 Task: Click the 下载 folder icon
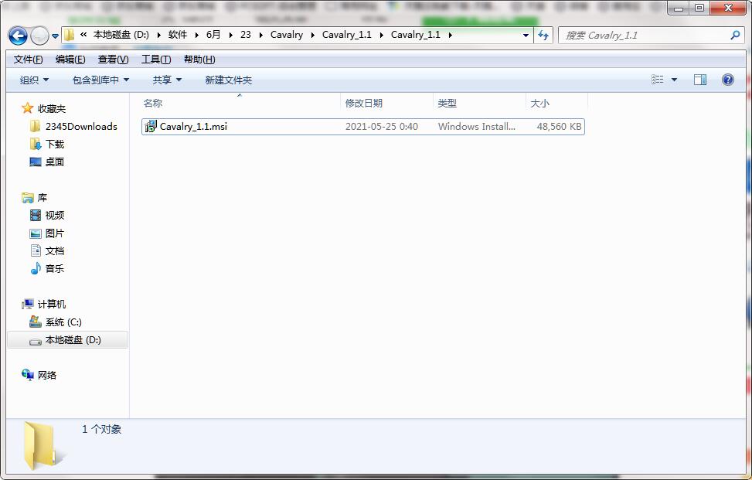[36, 145]
